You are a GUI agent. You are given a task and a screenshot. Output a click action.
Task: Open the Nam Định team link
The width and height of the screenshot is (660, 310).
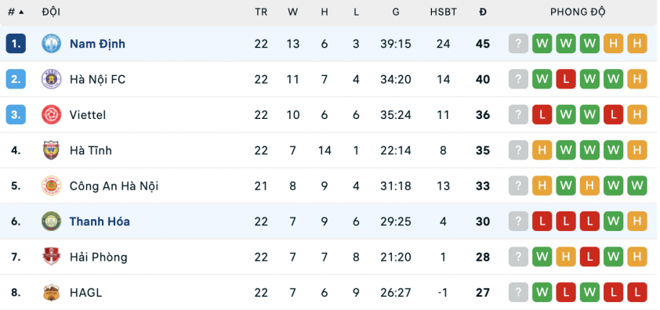coord(97,44)
